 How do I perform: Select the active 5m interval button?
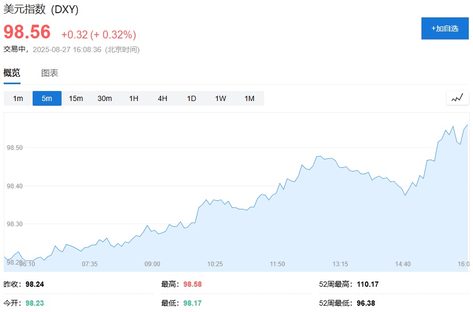click(x=47, y=98)
